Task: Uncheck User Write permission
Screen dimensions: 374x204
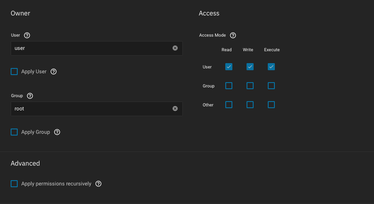Action: click(250, 67)
